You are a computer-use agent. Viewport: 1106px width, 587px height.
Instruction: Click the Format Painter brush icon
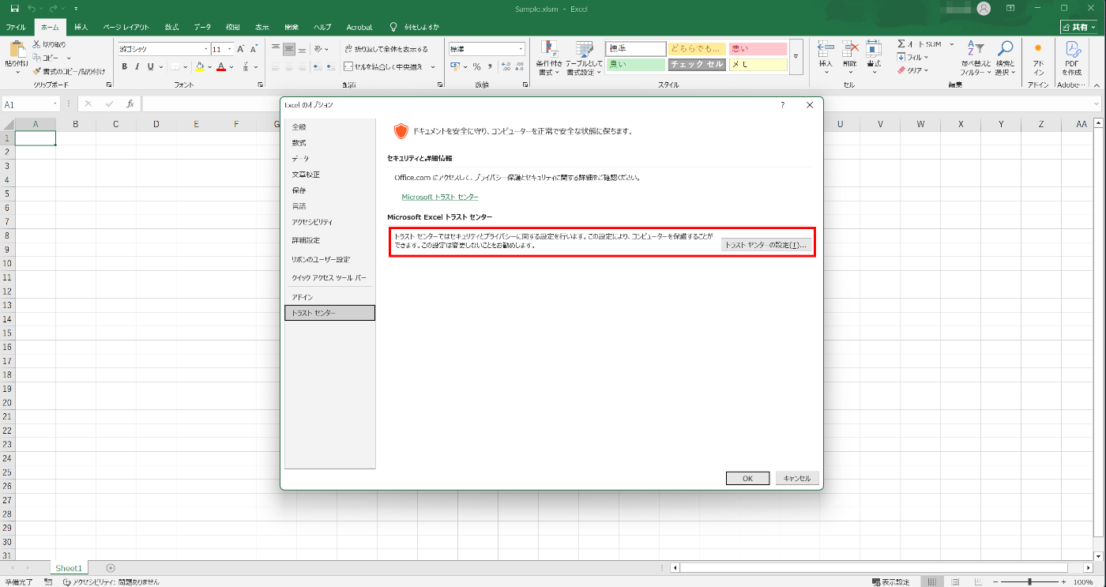[x=36, y=71]
